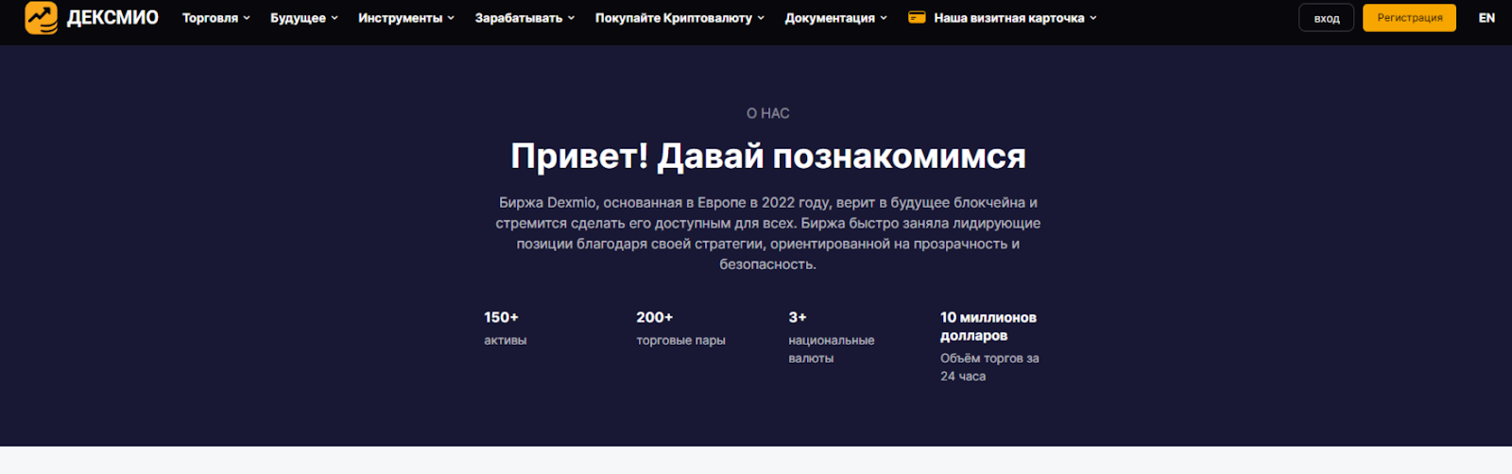This screenshot has height=474, width=1512.
Task: Expand the chevron next to Инструменты
Action: [451, 18]
